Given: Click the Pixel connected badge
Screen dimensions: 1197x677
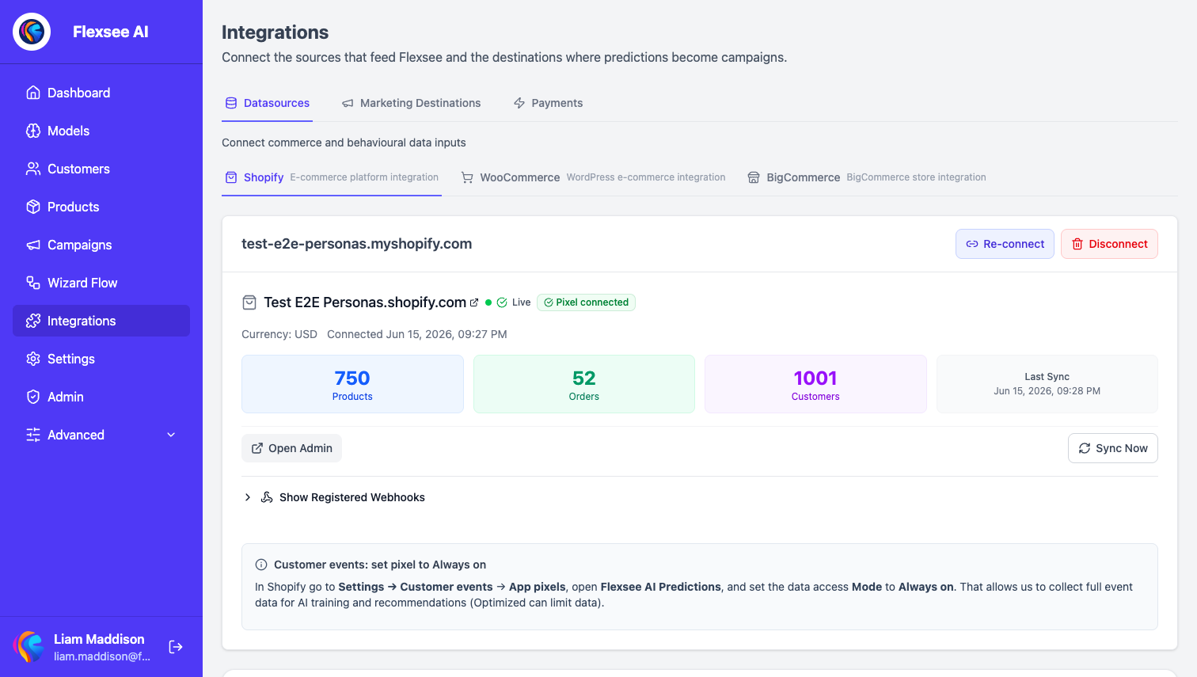Looking at the screenshot, I should [586, 302].
